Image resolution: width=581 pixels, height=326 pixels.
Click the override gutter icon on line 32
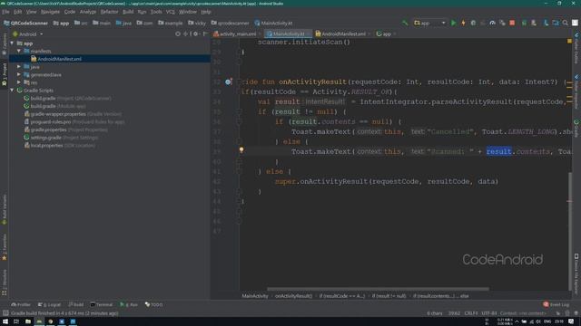point(228,81)
